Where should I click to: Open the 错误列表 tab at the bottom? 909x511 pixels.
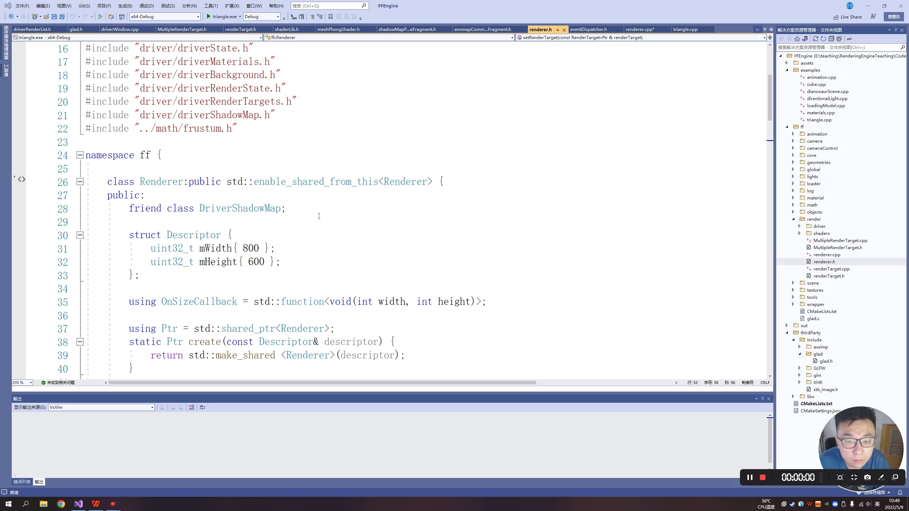(x=22, y=482)
